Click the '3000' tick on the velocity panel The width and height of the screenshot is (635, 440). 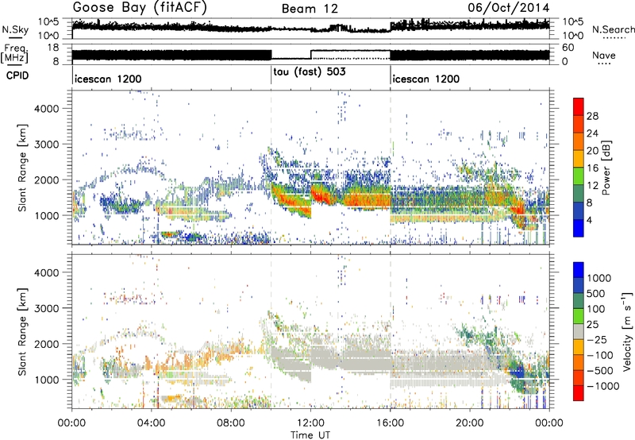tap(46, 308)
